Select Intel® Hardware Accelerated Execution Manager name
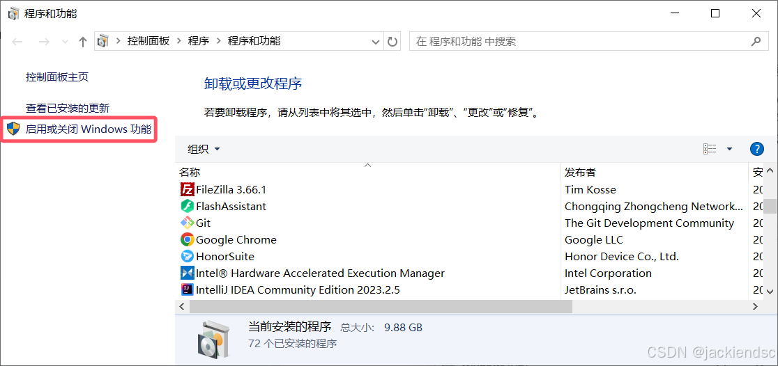This screenshot has width=778, height=366. [x=320, y=273]
